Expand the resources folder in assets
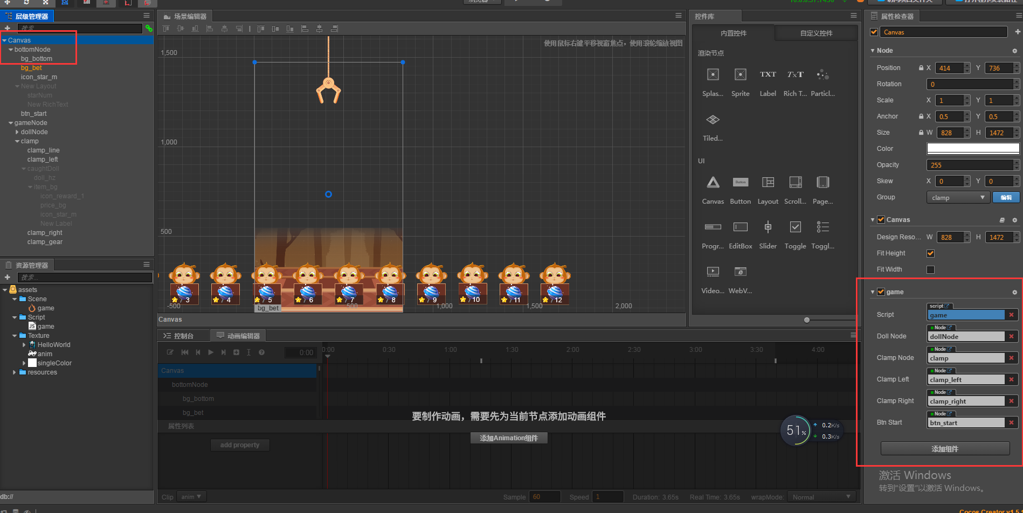Screen dimensions: 1023x513 click(15, 372)
